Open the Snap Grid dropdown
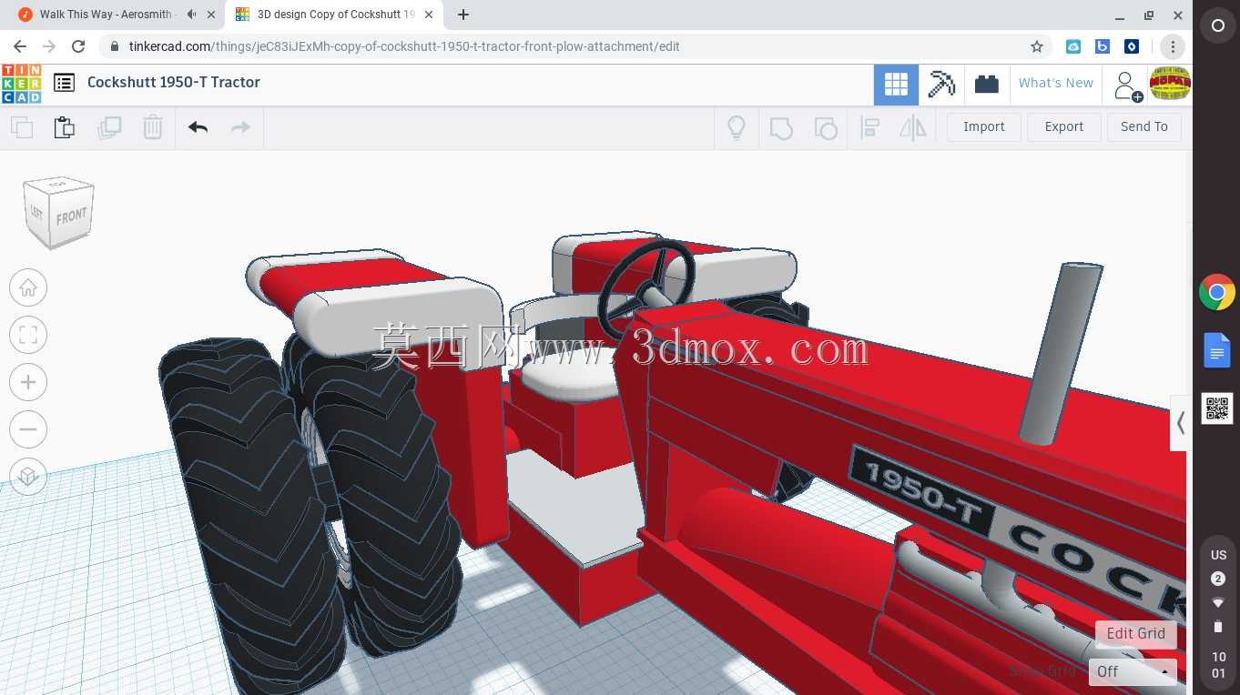Screen dimensions: 1240x695 pyautogui.click(x=1133, y=671)
